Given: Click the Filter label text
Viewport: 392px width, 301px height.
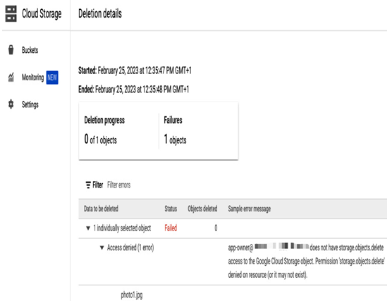Looking at the screenshot, I should pos(98,185).
